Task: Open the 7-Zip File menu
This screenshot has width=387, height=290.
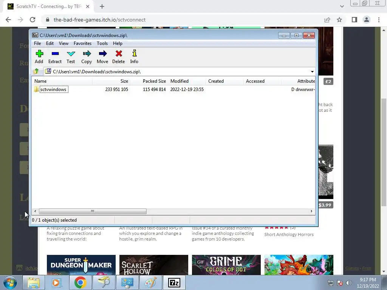Action: coord(37,43)
